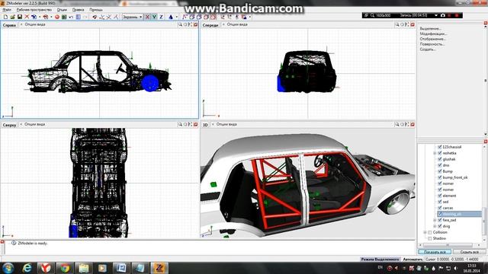Click the blue cone pivot icon
Viewport: 488px width, 274px height.
click(171, 17)
